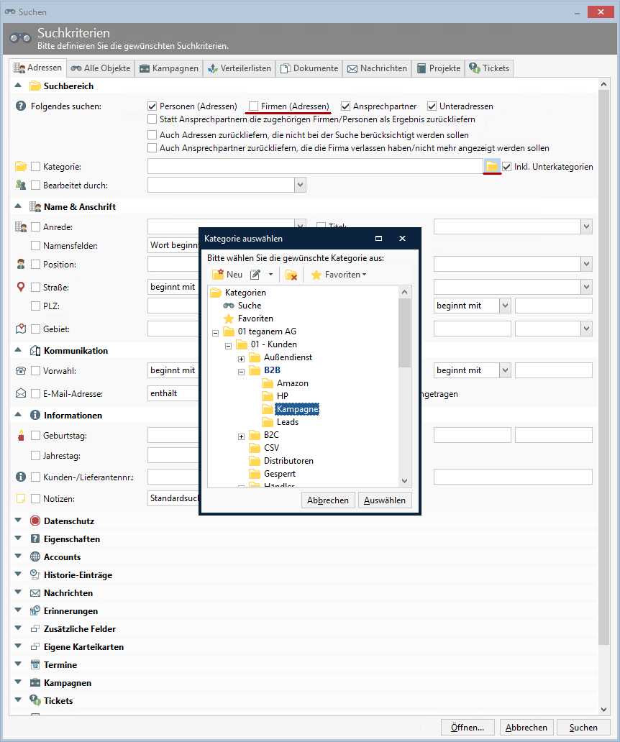Image resolution: width=620 pixels, height=742 pixels.
Task: Collapse the B2B folder node
Action: coord(242,371)
